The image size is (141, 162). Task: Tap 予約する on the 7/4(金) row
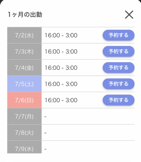coord(118,67)
